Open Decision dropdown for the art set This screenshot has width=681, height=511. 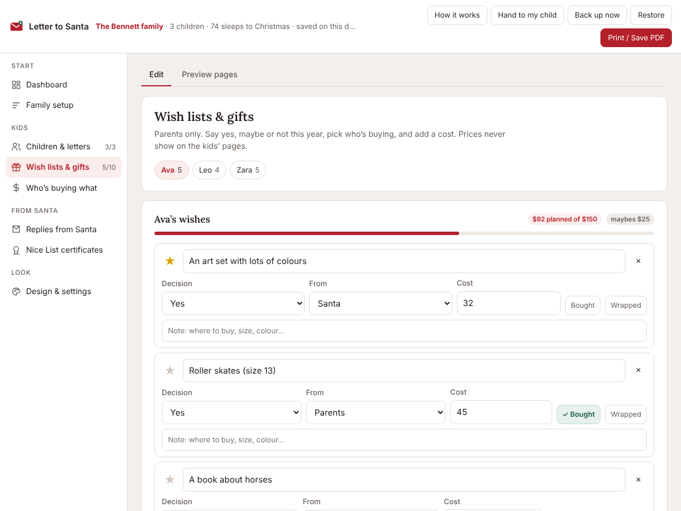[233, 304]
